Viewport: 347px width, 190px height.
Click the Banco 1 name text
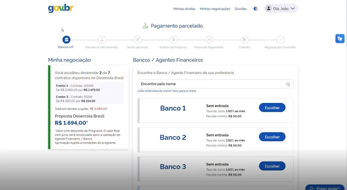pos(173,108)
